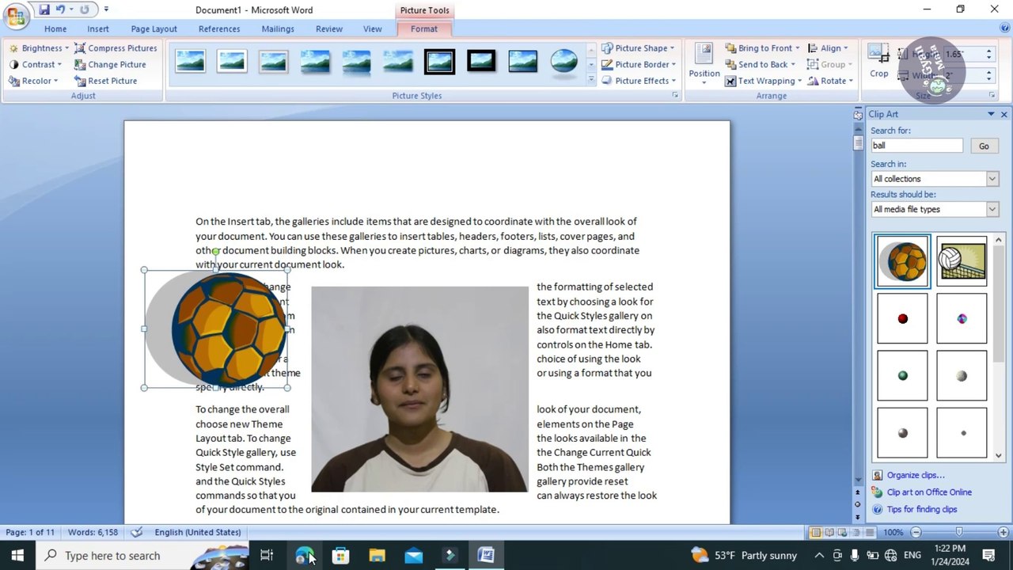Viewport: 1013px width, 570px height.
Task: Open the References tab
Action: coord(219,29)
